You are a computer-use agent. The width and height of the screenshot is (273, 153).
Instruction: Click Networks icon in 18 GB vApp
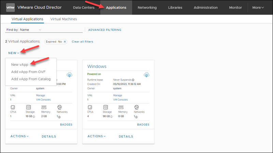[x=59, y=107]
